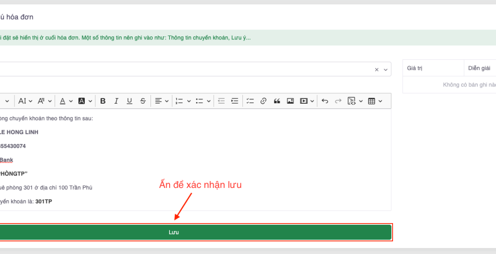Insert an image into the note
This screenshot has height=254, width=496.
tap(290, 101)
